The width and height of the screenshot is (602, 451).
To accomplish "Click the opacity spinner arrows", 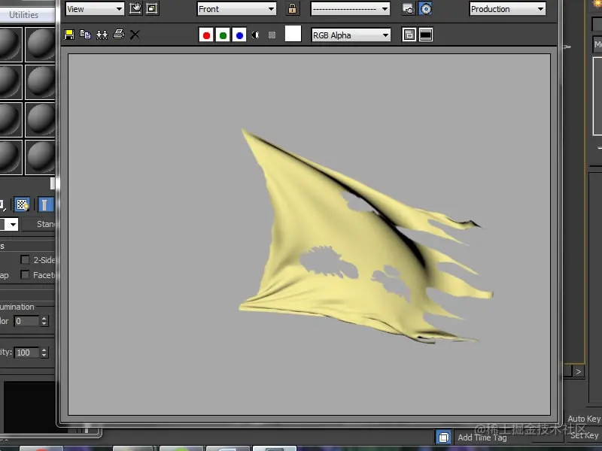I will [x=44, y=353].
